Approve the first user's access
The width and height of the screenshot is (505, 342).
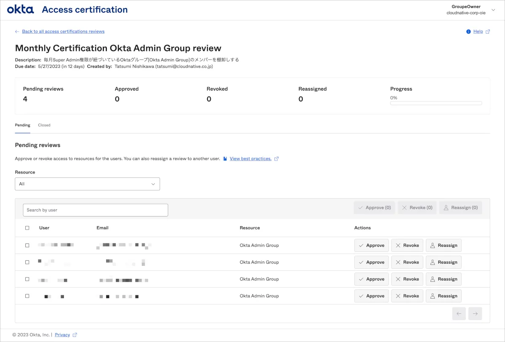coord(371,245)
